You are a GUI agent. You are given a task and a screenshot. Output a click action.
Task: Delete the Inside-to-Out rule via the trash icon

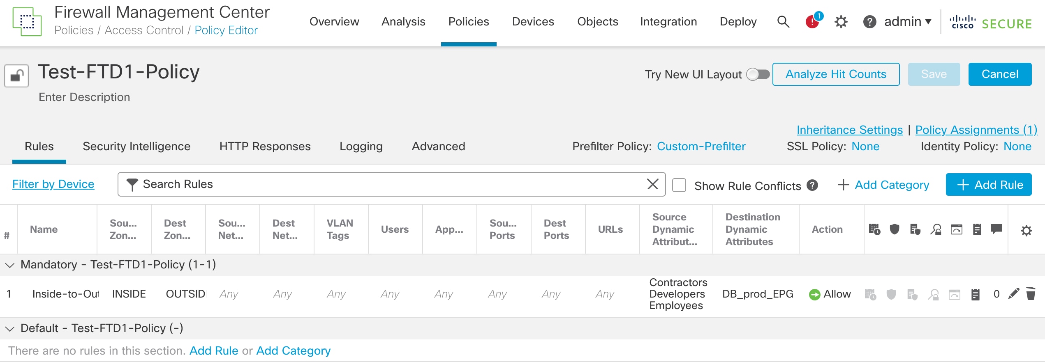[1031, 294]
